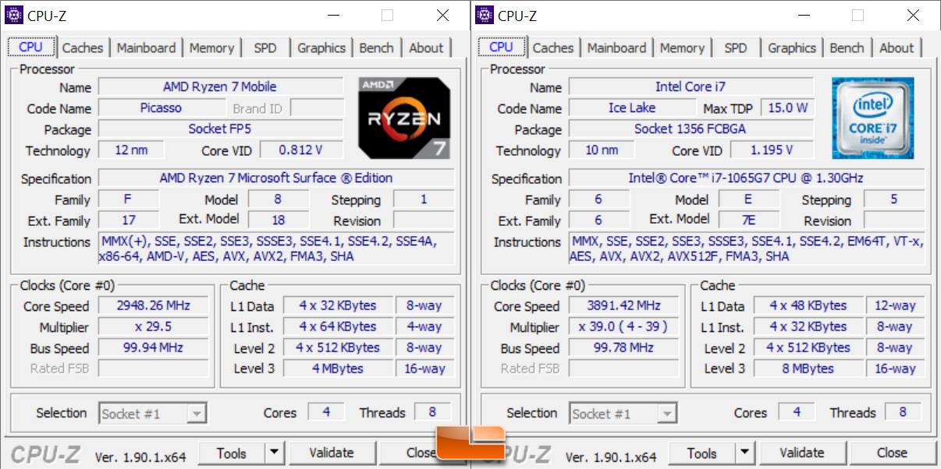Close left CPU-Z window with title bar X
The height and width of the screenshot is (469, 941).
442,15
